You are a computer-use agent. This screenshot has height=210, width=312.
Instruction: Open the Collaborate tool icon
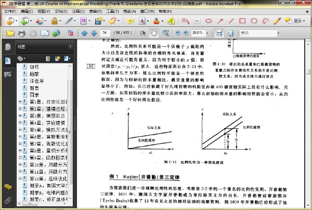coord(40,21)
